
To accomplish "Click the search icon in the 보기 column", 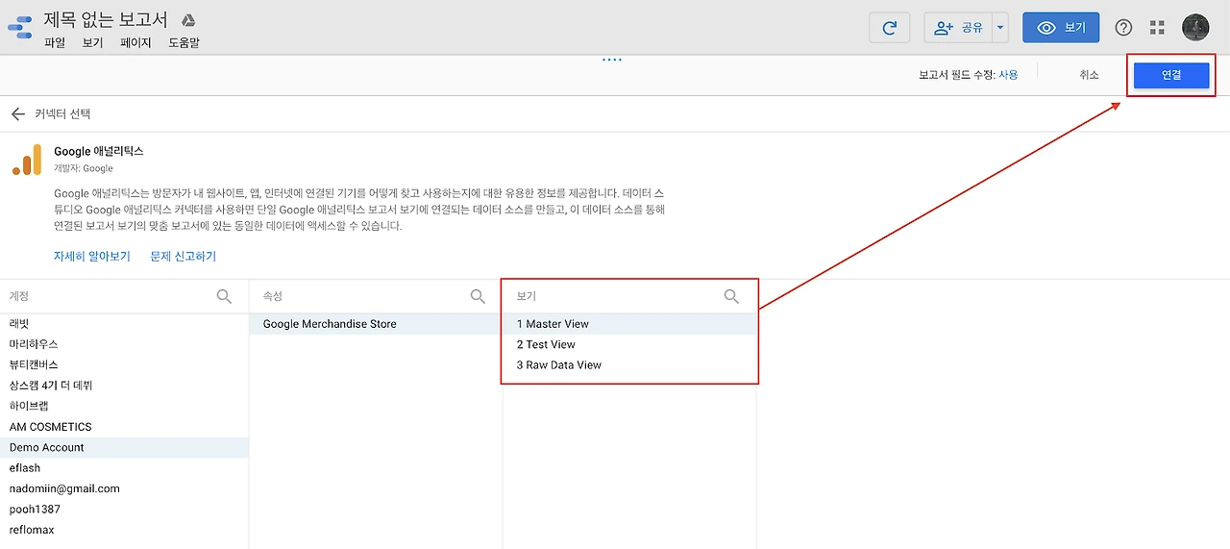I will [731, 296].
